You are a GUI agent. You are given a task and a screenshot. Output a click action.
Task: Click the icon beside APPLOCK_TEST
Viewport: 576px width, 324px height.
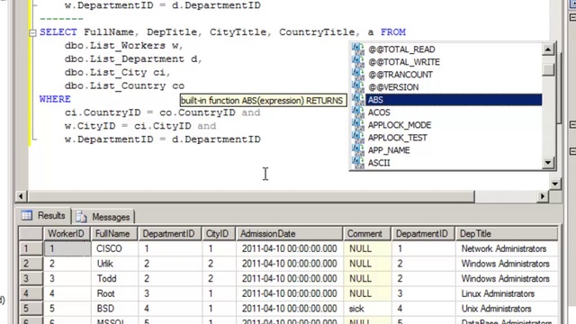pos(358,138)
